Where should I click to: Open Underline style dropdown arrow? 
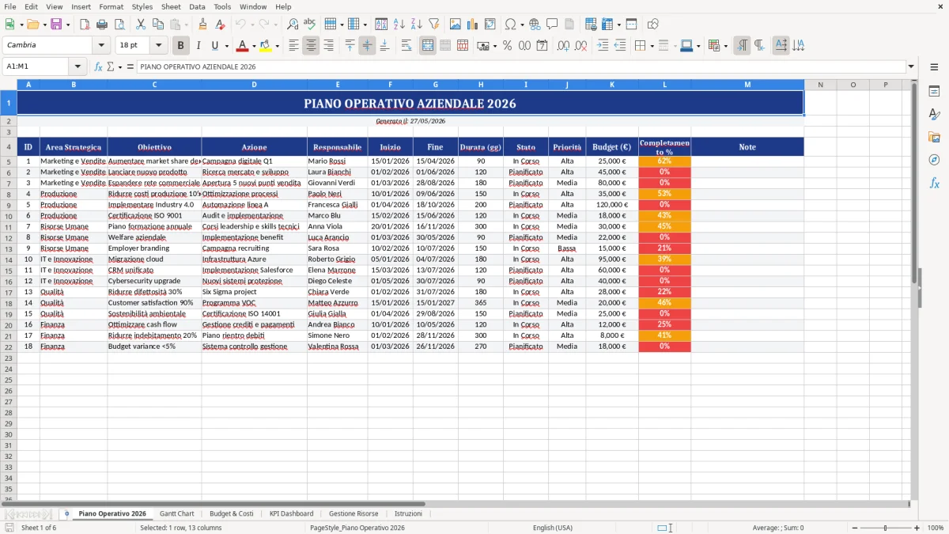(226, 46)
